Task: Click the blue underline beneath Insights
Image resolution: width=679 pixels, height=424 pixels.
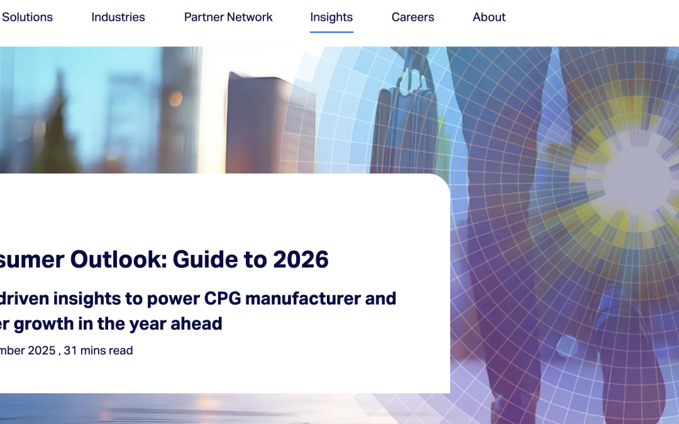Action: pyautogui.click(x=331, y=31)
